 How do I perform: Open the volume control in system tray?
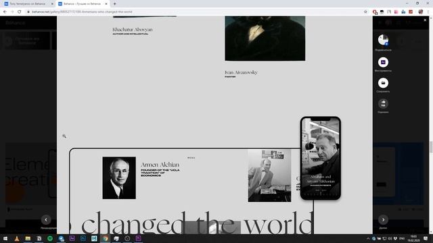pos(390,238)
